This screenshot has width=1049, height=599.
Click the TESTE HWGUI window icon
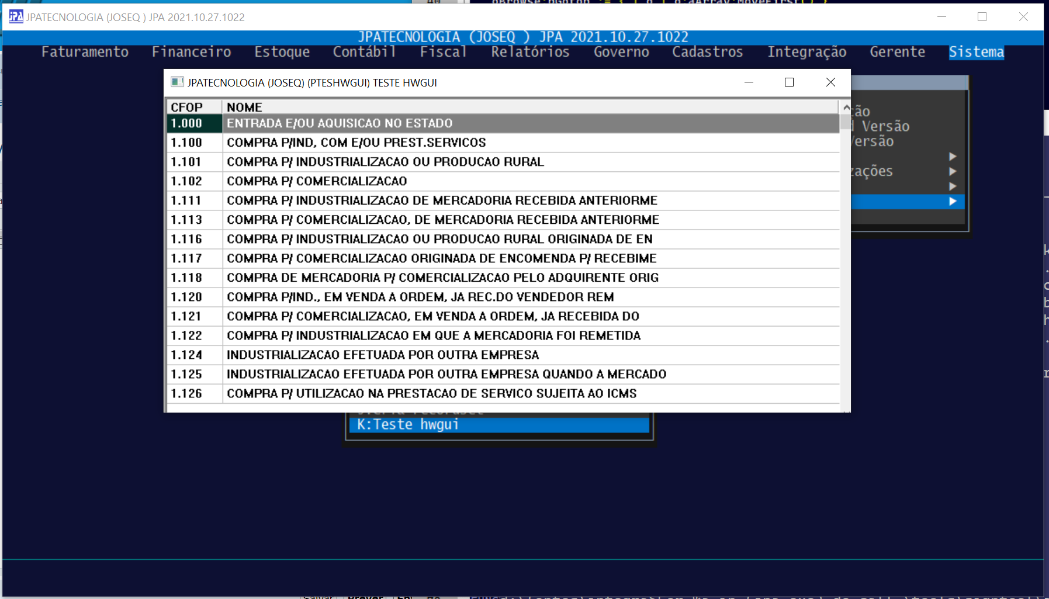tap(177, 82)
